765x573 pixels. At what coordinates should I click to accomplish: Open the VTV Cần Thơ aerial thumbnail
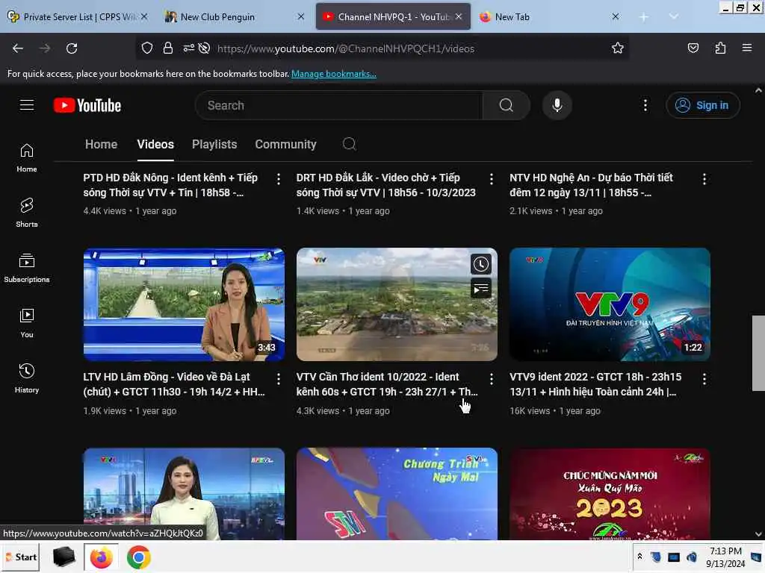tap(397, 304)
